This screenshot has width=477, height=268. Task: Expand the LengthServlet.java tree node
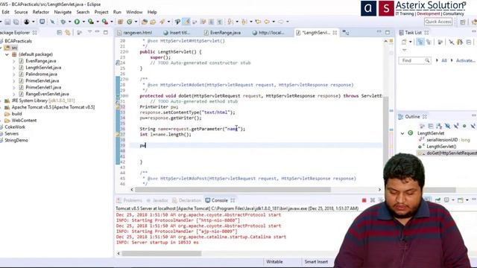(13, 68)
